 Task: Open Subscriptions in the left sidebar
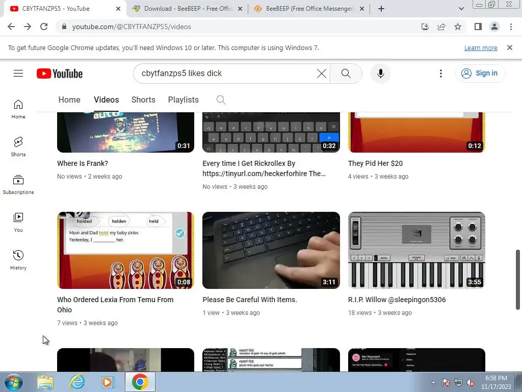18,185
